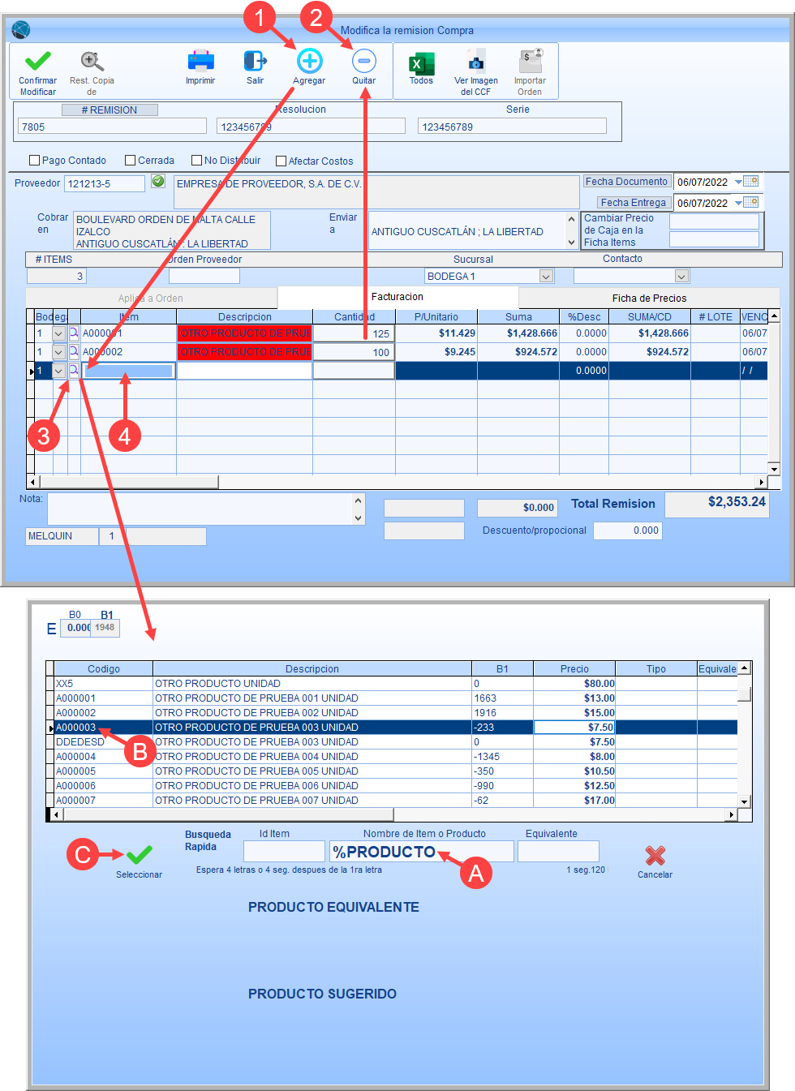Expand Fecha Entrega date dropdown arrow

pos(738,203)
